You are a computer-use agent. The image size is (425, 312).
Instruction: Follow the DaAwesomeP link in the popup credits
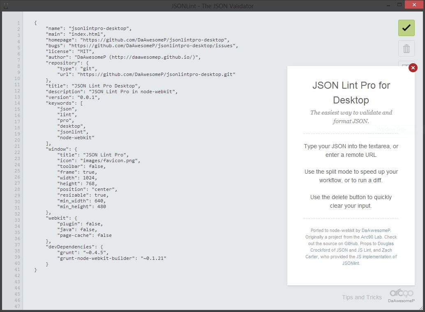click(x=376, y=230)
